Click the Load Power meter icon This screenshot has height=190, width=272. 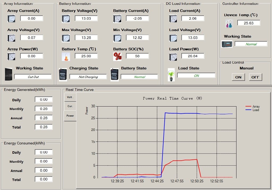tap(173, 56)
